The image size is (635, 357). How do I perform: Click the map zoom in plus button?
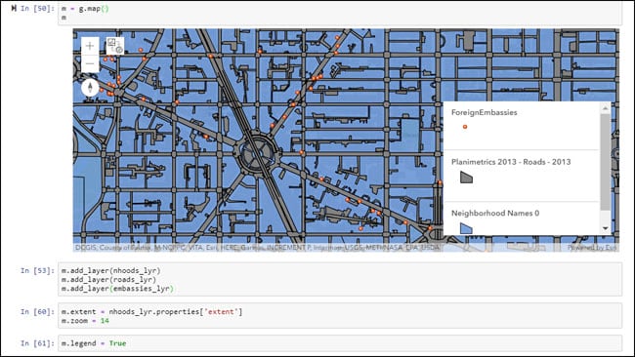pyautogui.click(x=90, y=46)
